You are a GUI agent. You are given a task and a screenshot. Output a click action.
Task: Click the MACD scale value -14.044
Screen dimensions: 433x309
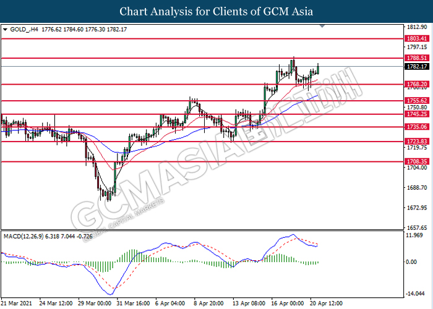tap(415, 294)
